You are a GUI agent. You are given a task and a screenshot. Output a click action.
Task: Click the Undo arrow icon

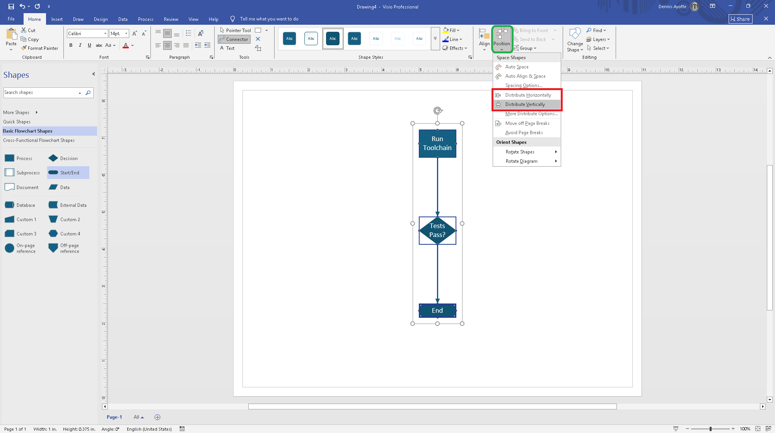[22, 6]
